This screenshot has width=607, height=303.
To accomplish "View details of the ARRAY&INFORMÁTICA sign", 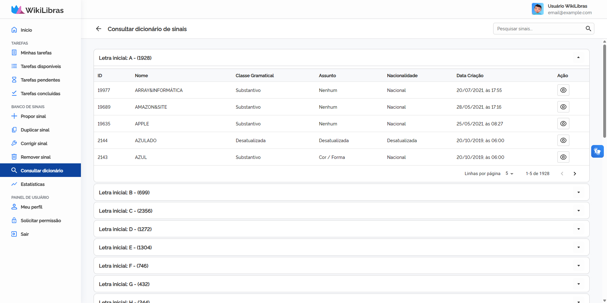I will 563,90.
